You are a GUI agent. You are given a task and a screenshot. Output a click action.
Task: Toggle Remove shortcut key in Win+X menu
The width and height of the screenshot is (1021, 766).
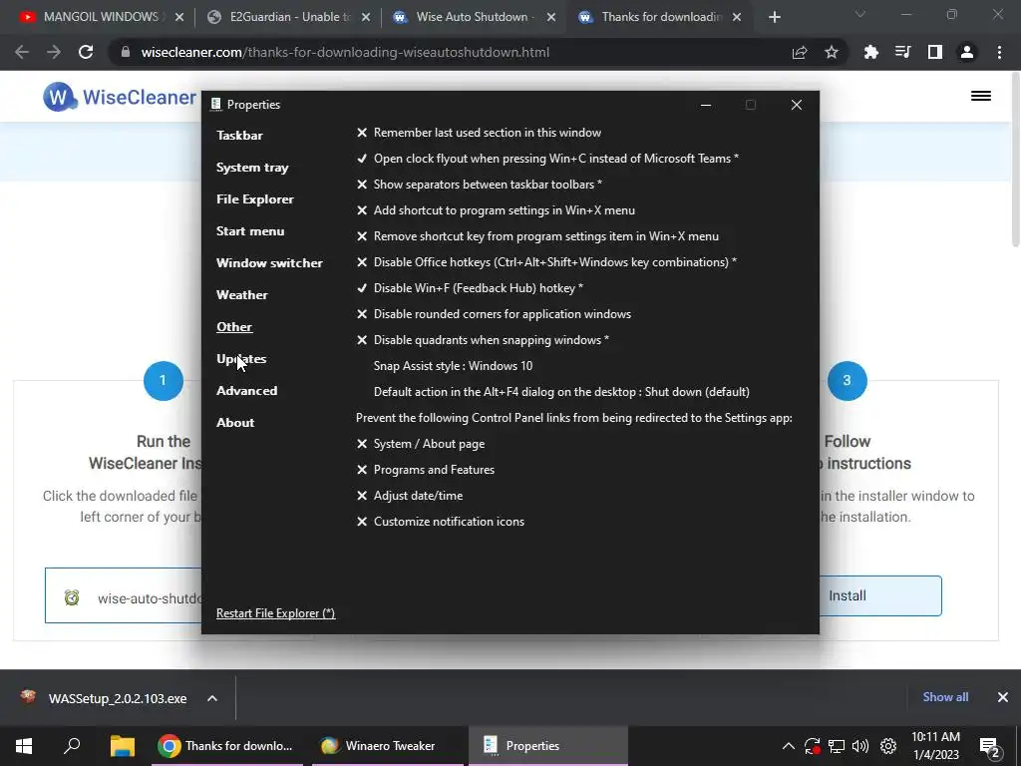[537, 236]
